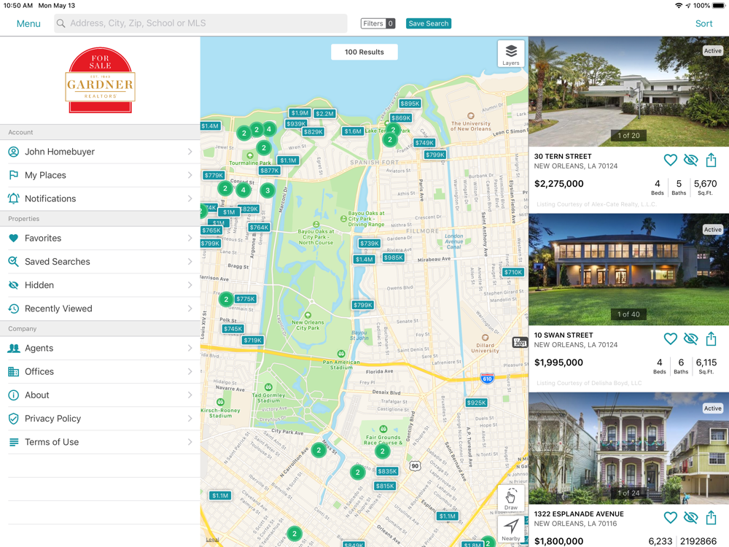Select the $719K map price marker
The width and height of the screenshot is (729, 547).
pyautogui.click(x=252, y=340)
